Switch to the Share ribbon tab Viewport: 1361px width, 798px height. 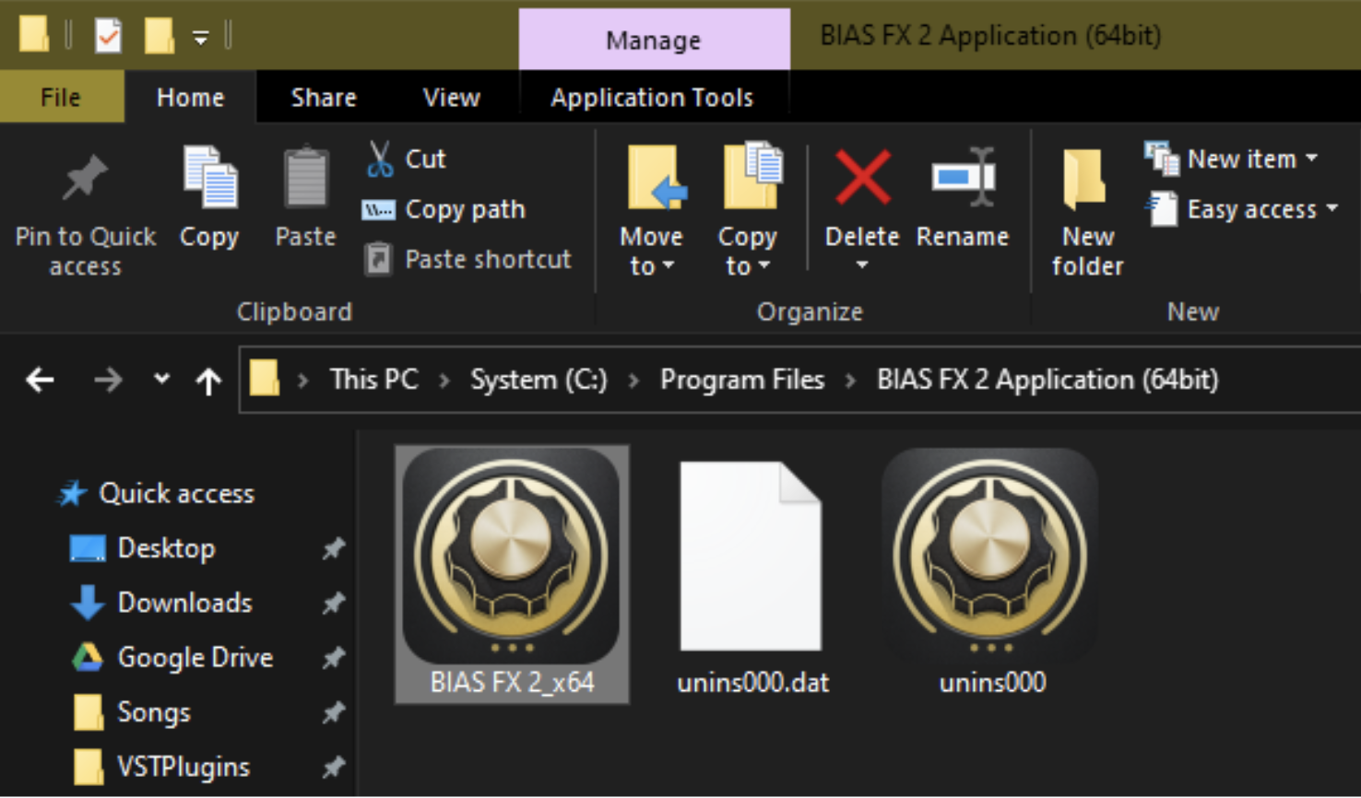pos(324,97)
